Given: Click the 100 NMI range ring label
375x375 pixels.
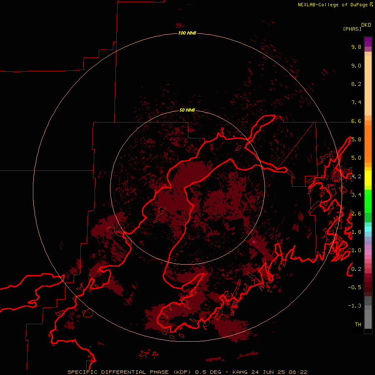Looking at the screenshot, I should coord(187,33).
